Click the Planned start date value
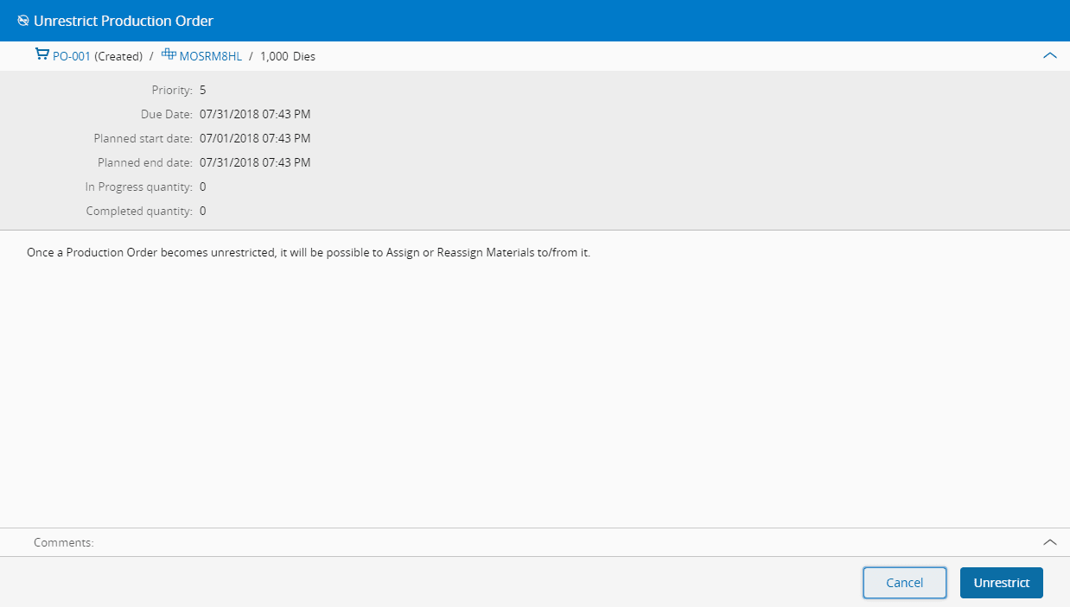This screenshot has width=1070, height=607. (x=255, y=138)
